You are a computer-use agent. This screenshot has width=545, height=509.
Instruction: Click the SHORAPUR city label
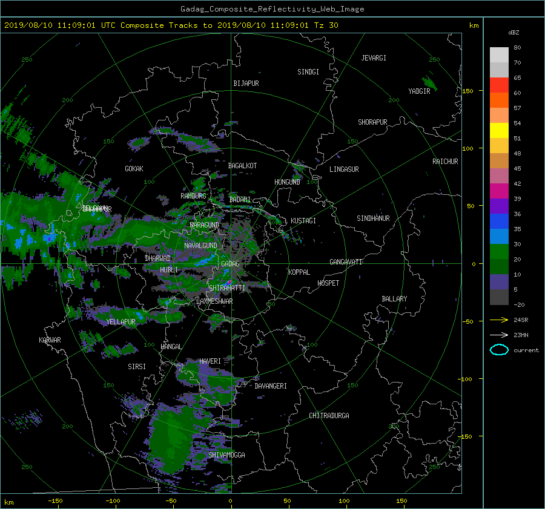point(372,122)
